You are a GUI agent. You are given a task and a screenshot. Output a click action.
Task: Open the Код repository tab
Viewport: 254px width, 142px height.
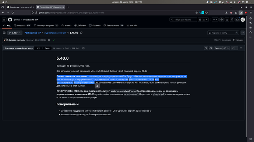click(x=7, y=26)
